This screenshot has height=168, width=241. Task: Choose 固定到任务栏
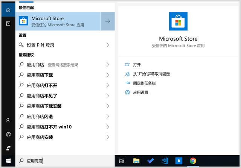(x=144, y=83)
